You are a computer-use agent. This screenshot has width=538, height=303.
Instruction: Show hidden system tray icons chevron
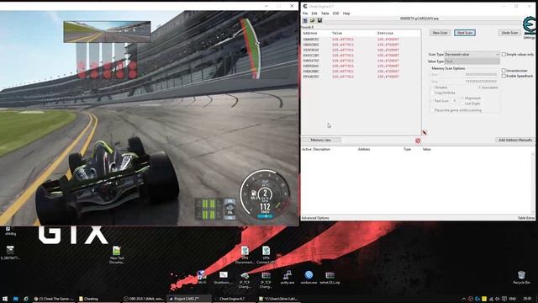point(464,299)
